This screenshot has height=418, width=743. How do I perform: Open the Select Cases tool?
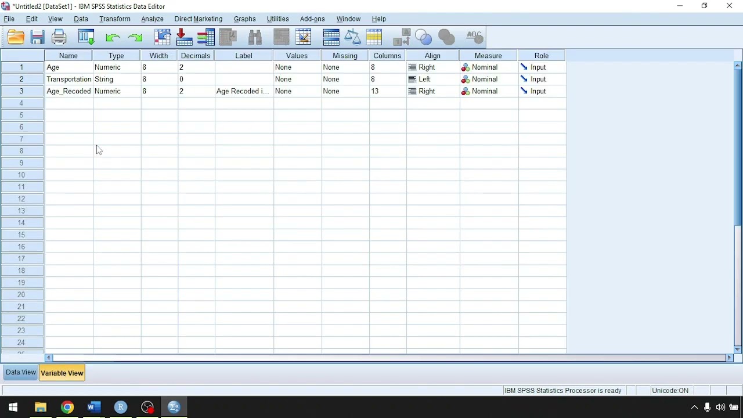(374, 38)
